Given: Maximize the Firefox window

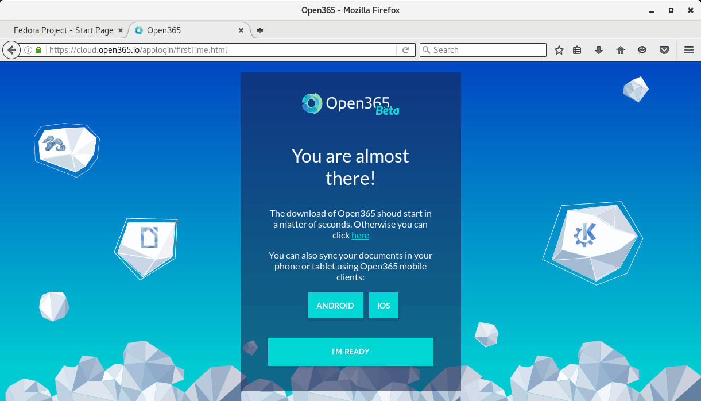Looking at the screenshot, I should point(671,10).
